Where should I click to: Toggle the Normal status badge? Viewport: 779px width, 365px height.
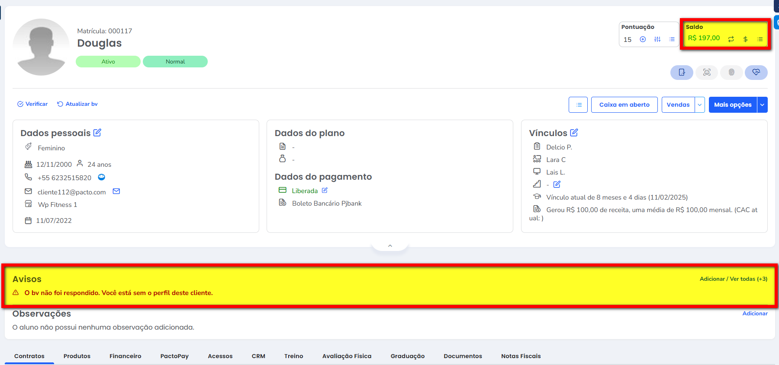pyautogui.click(x=175, y=62)
